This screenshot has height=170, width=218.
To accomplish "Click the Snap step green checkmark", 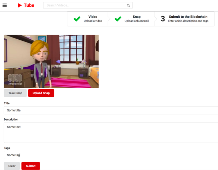I will click(118, 19).
